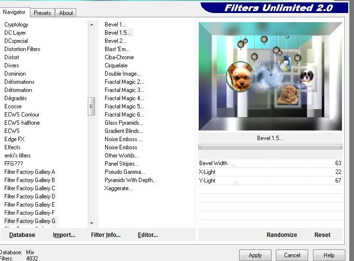The image size is (354, 261).
Task: Choose the Bevel 1... filter
Action: click(115, 25)
